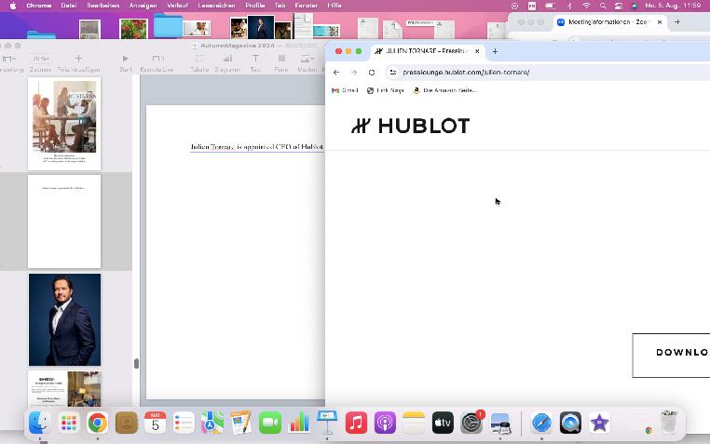Select the last slide thumbnail, showing text and an interior photo
Viewport: 710px width, 444px height.
[x=64, y=389]
